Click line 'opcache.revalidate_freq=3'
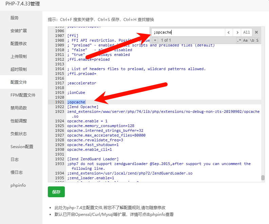This screenshot has width=269, height=224. tap(95, 140)
